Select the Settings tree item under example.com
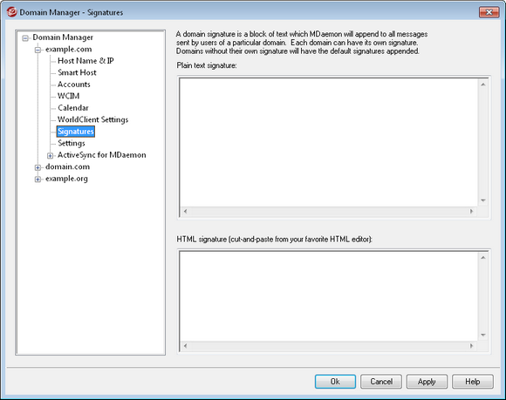This screenshot has width=506, height=400. (x=72, y=143)
